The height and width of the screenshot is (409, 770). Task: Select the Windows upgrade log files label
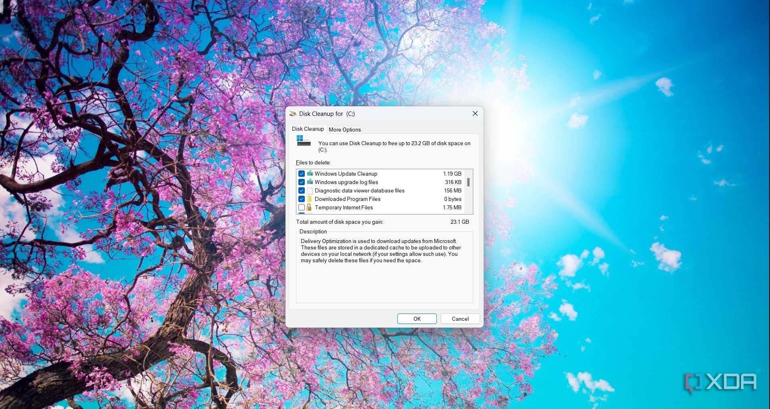click(x=346, y=182)
